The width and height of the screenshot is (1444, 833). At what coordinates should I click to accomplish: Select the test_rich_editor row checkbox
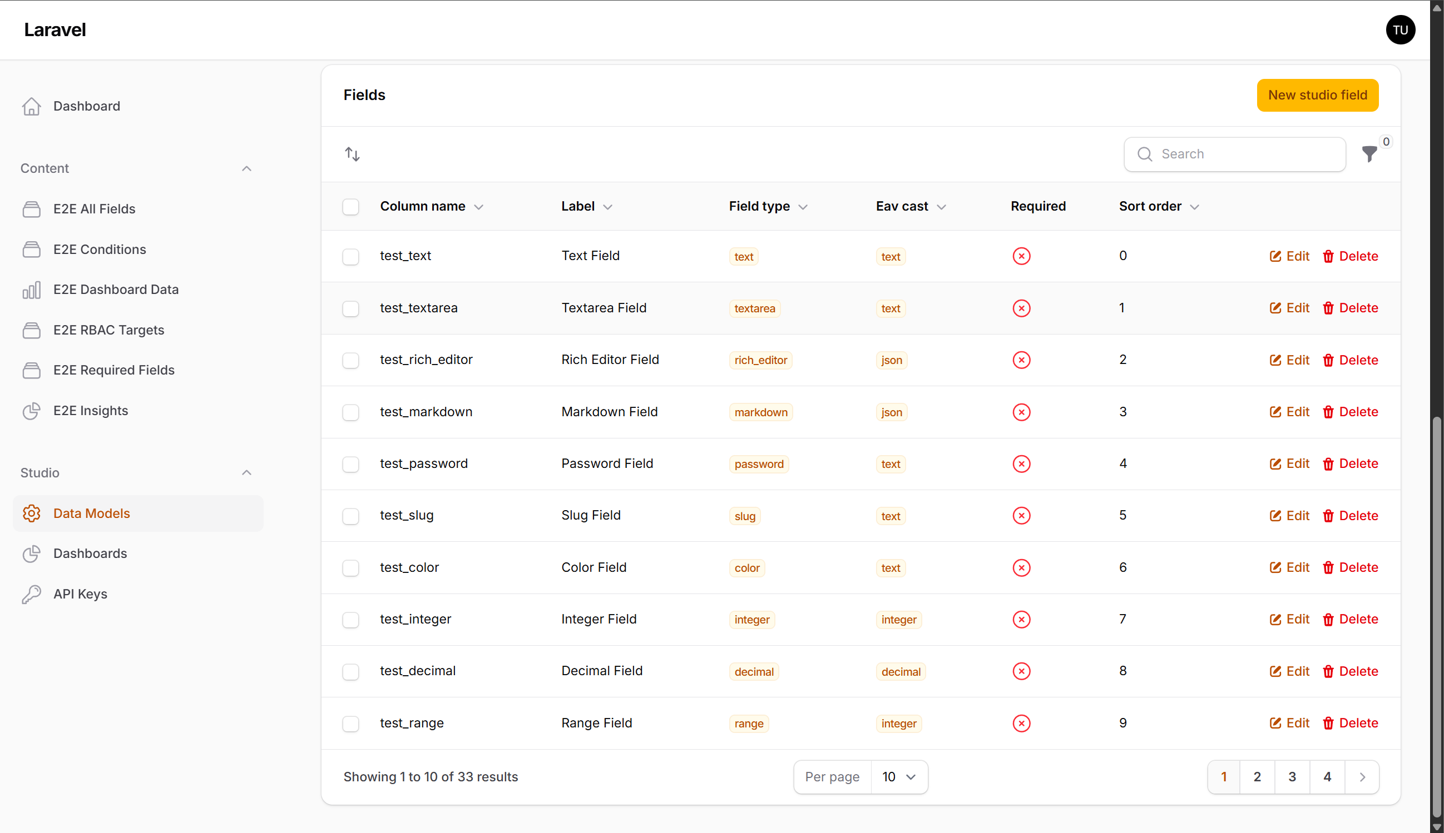click(x=350, y=361)
